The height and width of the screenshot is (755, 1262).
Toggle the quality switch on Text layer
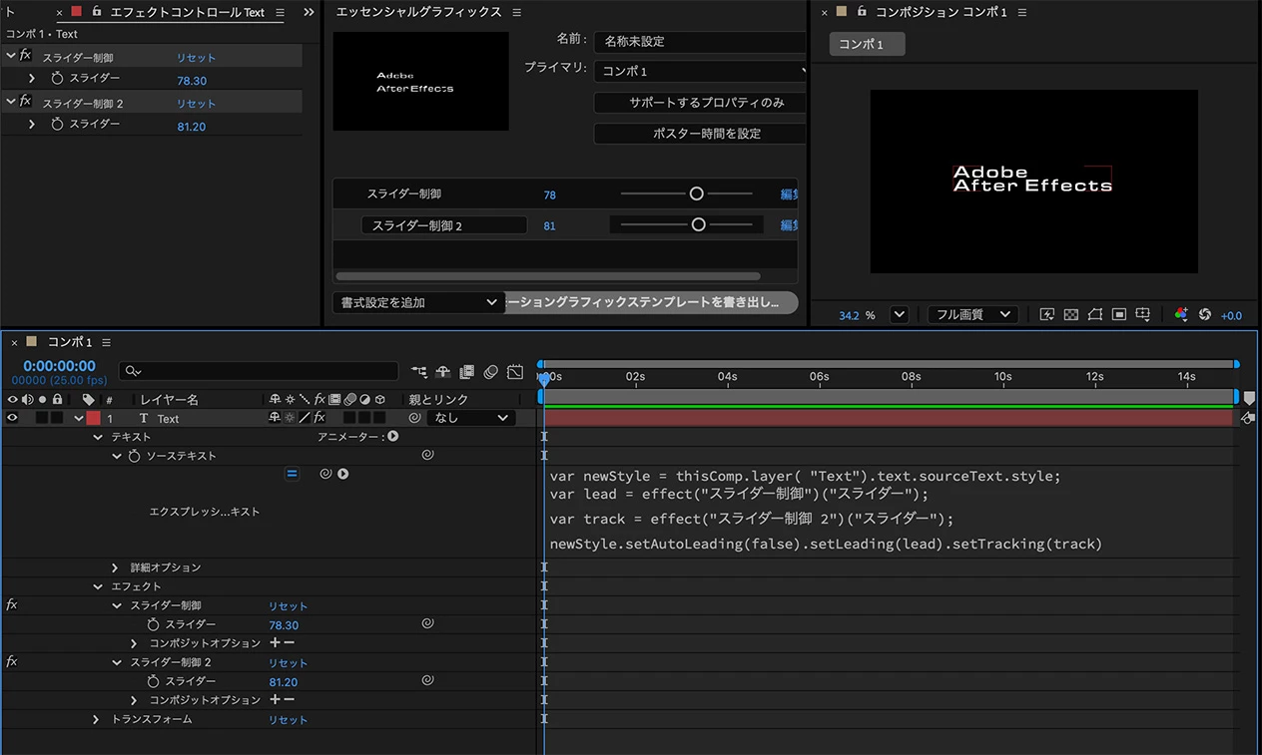pos(305,418)
